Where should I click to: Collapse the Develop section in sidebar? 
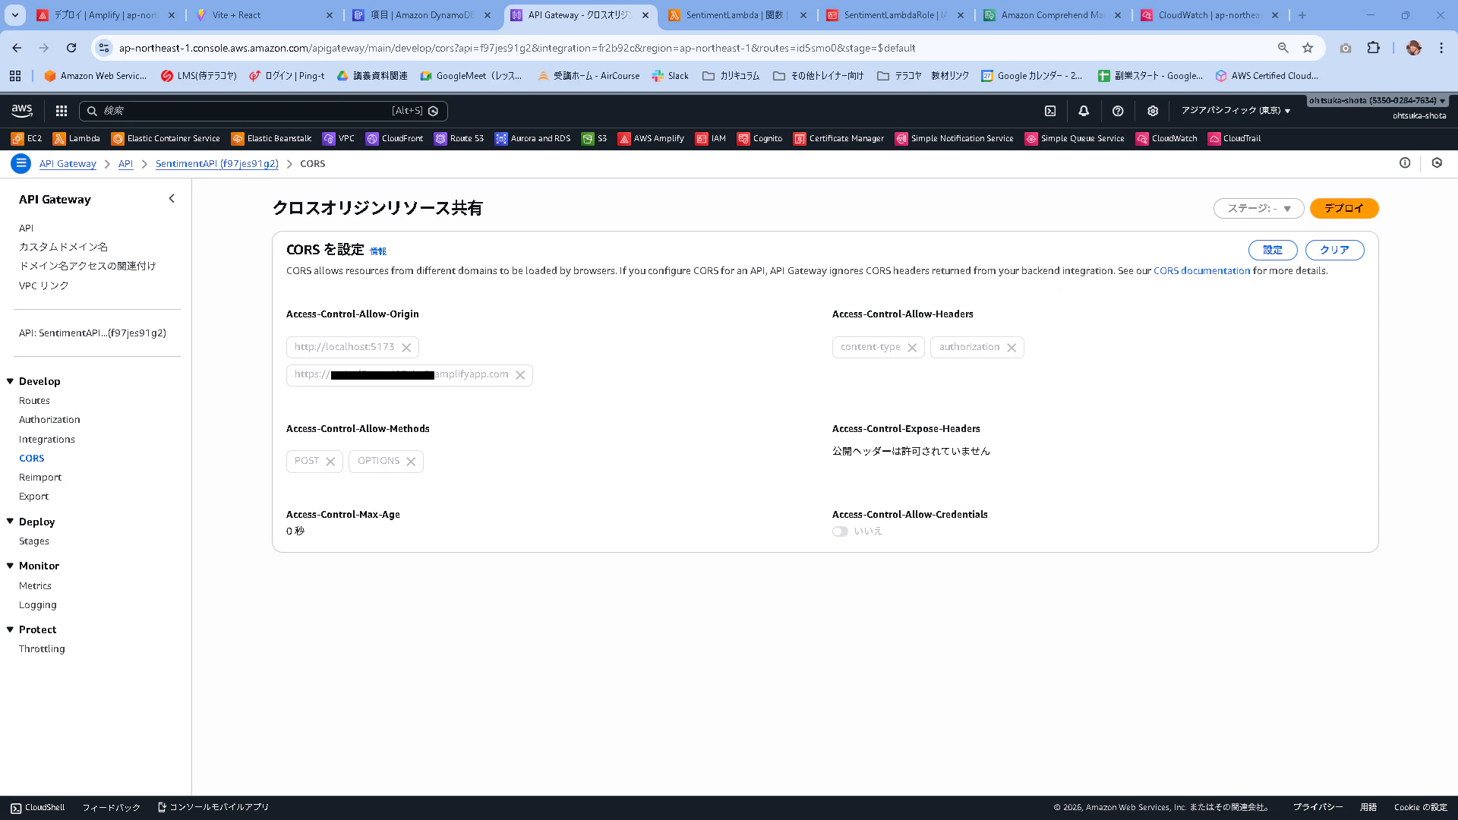pyautogui.click(x=11, y=381)
